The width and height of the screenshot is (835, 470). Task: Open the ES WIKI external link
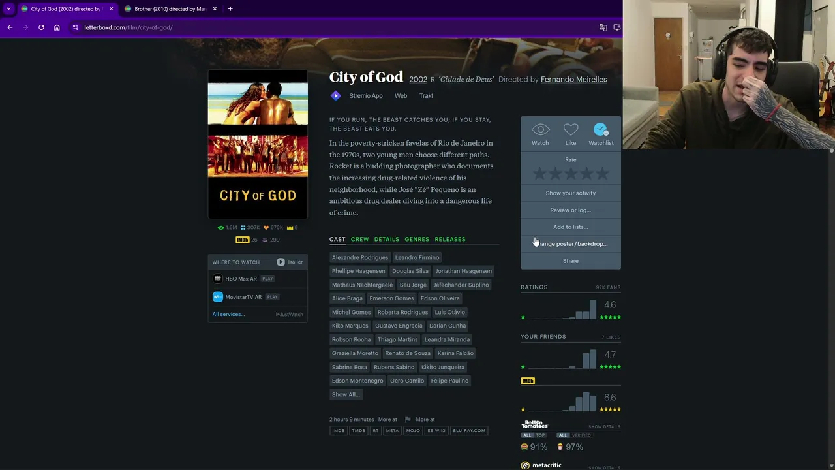[436, 431]
